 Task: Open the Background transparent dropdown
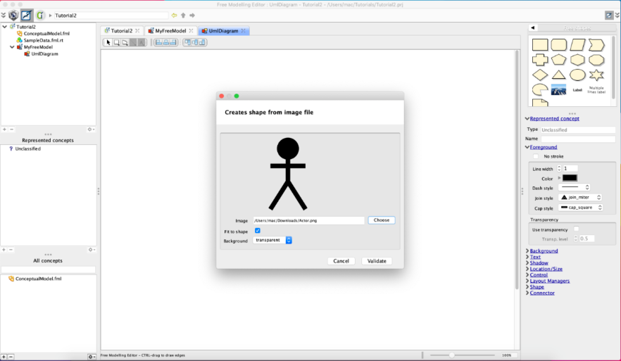coord(272,240)
